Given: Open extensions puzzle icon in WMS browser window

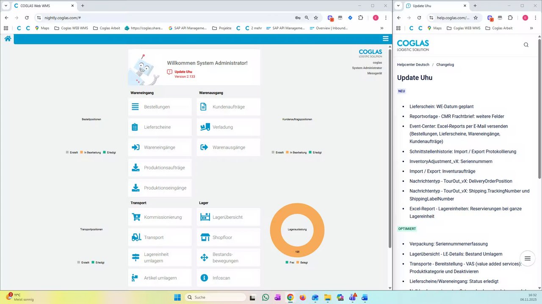Looking at the screenshot, I should coord(361,18).
